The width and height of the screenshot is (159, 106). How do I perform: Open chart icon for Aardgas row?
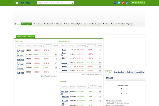tap(100, 62)
